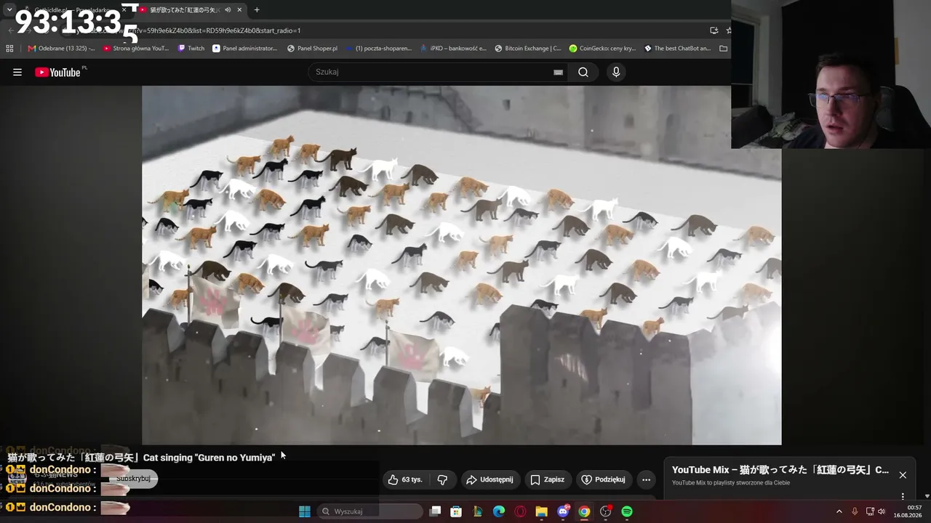Dislike the cat singing video
The height and width of the screenshot is (523, 931).
click(442, 479)
